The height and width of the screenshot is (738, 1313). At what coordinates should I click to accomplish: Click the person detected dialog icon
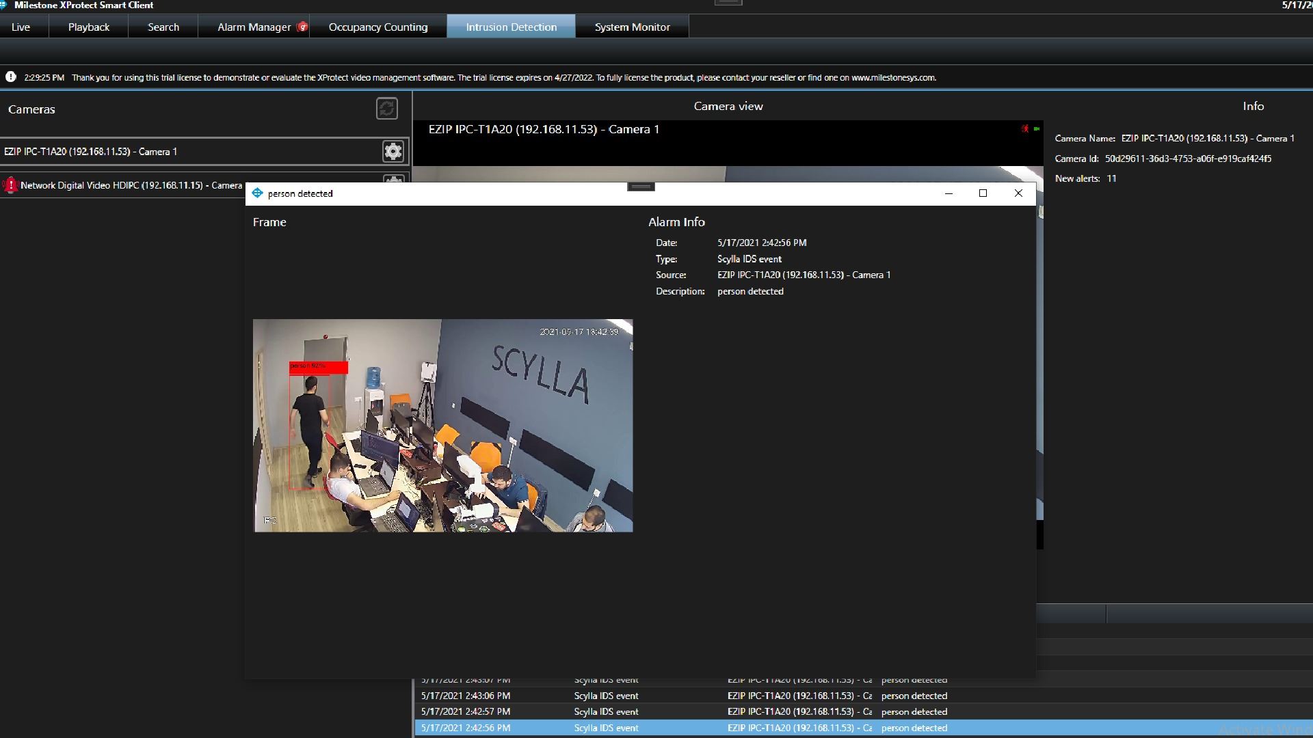(x=257, y=193)
